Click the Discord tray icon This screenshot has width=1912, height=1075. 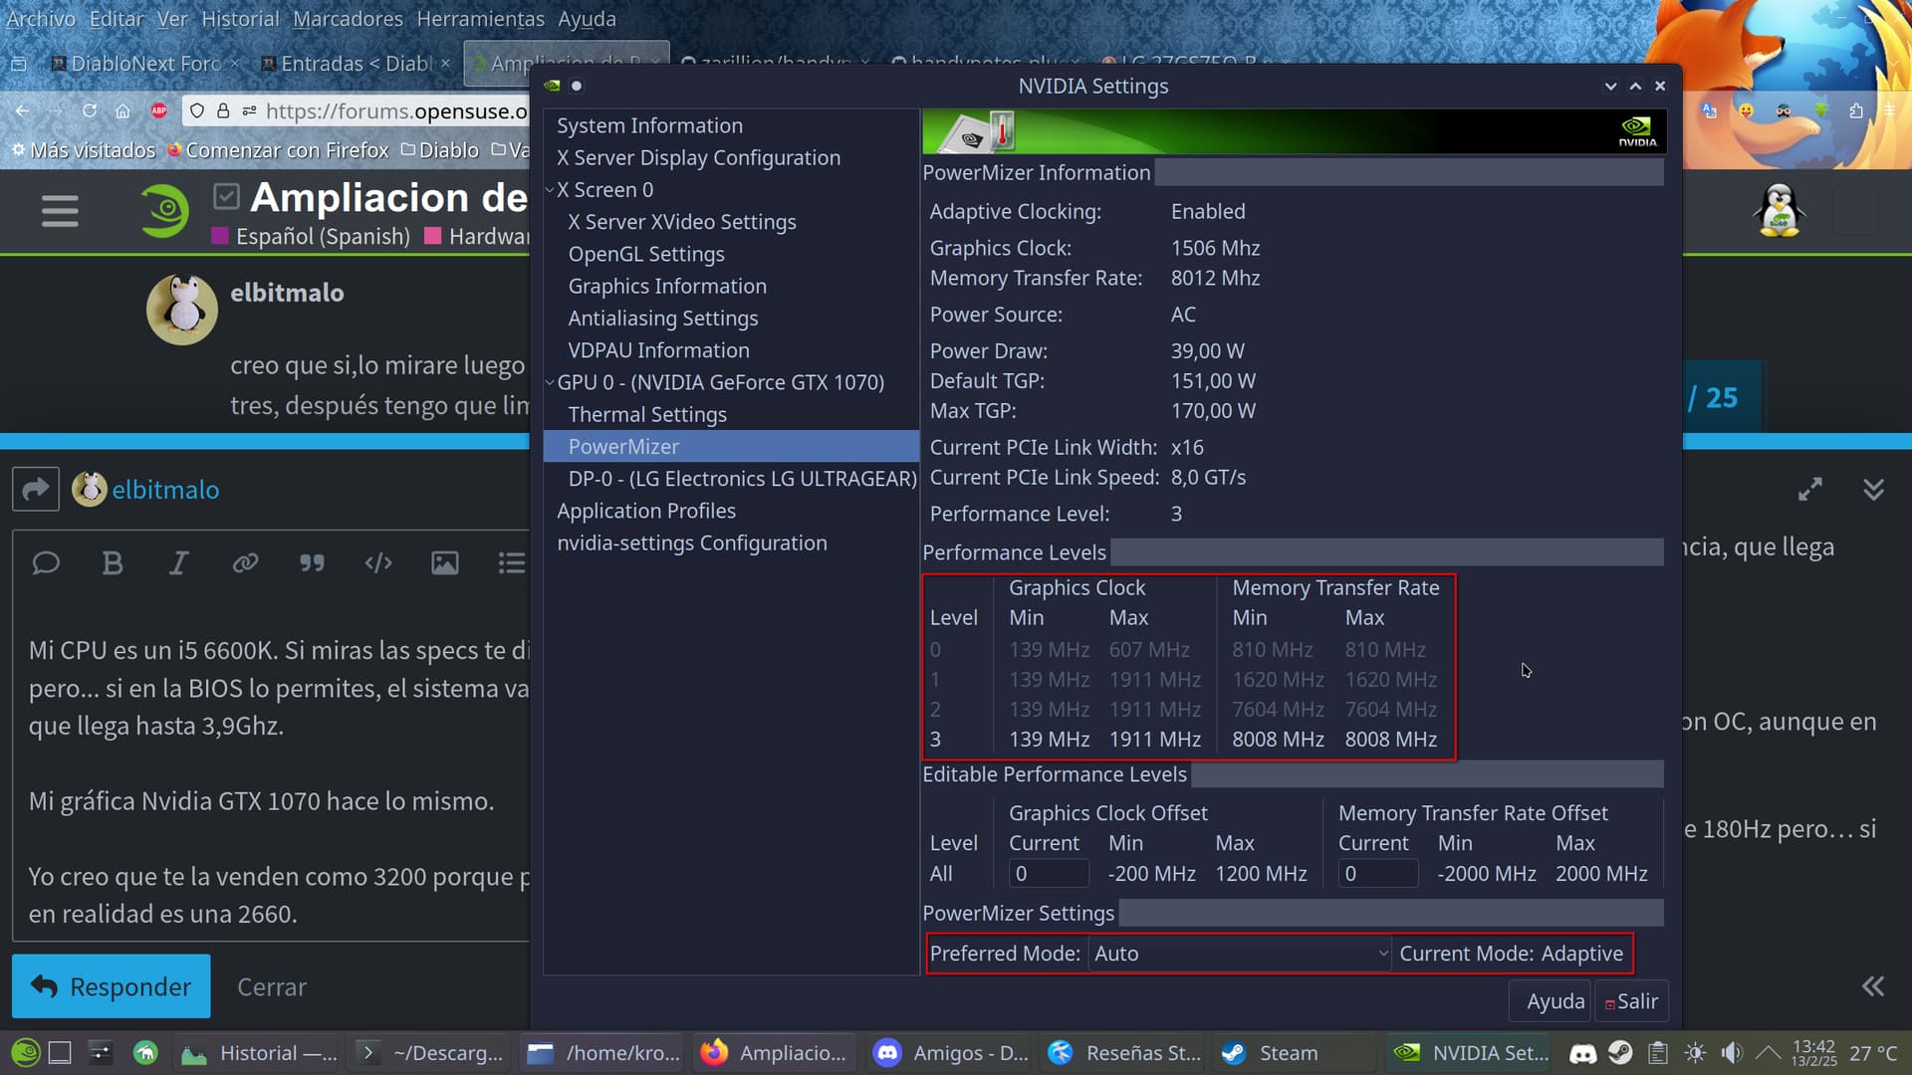(1582, 1052)
